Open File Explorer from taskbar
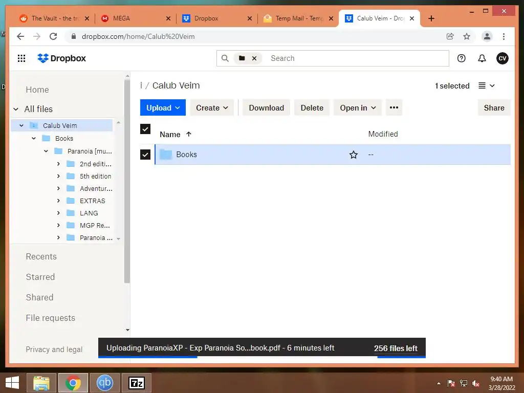Image resolution: width=524 pixels, height=393 pixels. [x=41, y=383]
